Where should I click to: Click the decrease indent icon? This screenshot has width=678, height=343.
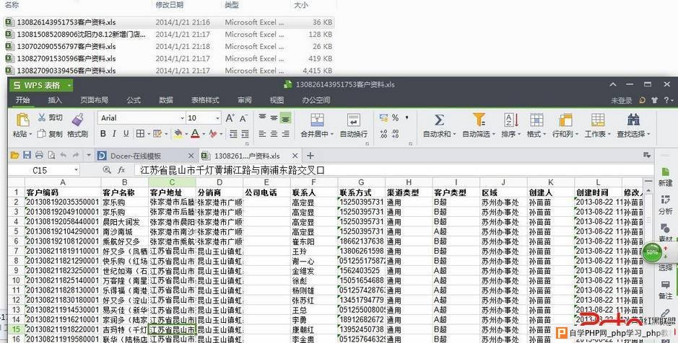click(x=233, y=134)
